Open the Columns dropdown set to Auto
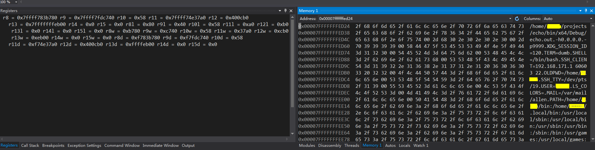595x150 pixels. tap(591, 19)
